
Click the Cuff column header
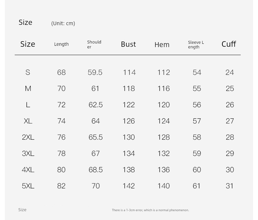pos(229,44)
